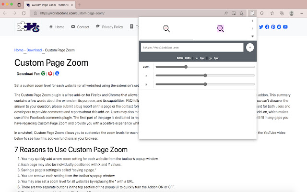
Task: Click the round plus add button
Action: [250, 48]
